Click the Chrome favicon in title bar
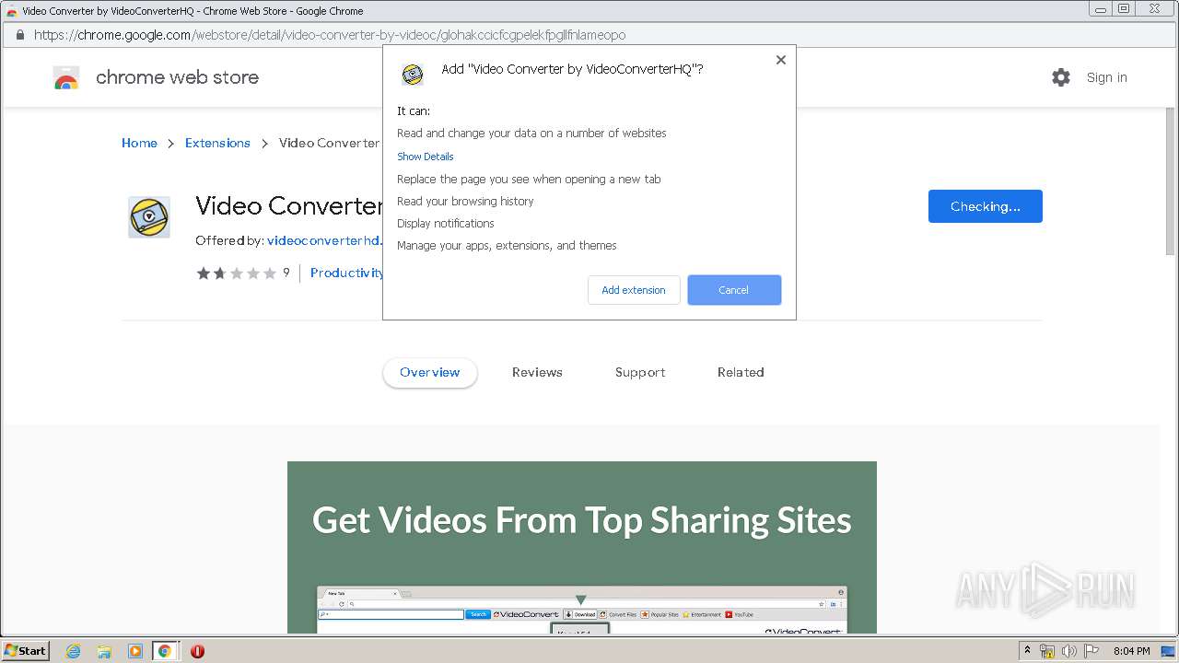Screen dimensions: 1179x663 click(x=12, y=11)
